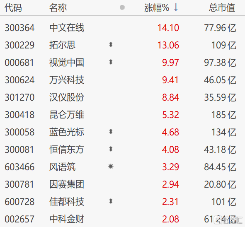Sort by 涨幅% column header
Image resolution: width=245 pixels, height=227 pixels.
(x=157, y=7)
